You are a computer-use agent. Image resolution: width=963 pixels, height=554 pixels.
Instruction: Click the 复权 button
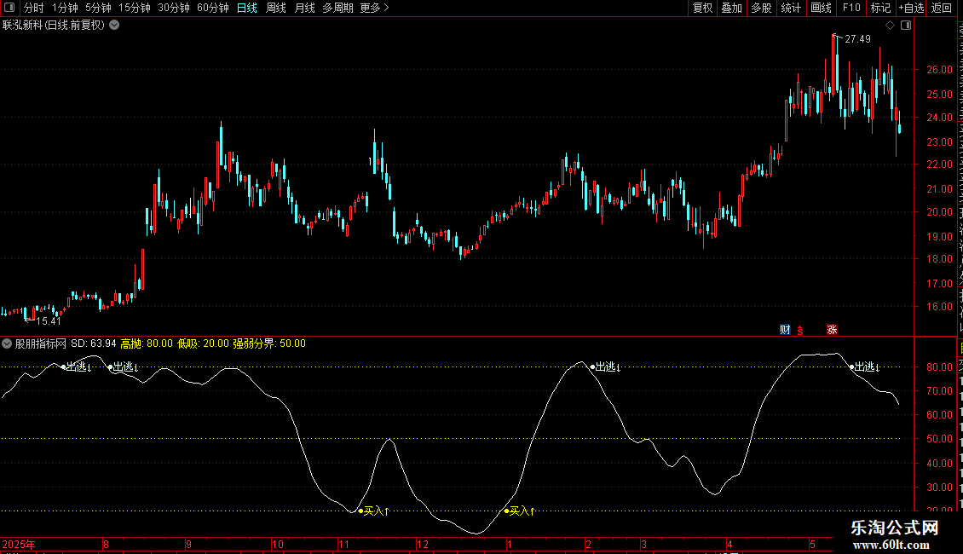point(702,8)
